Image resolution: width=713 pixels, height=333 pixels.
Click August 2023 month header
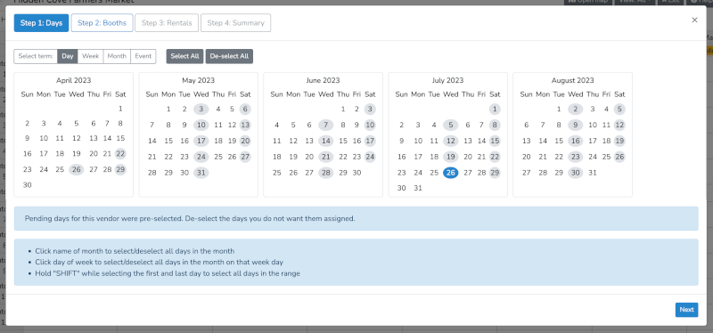[572, 80]
